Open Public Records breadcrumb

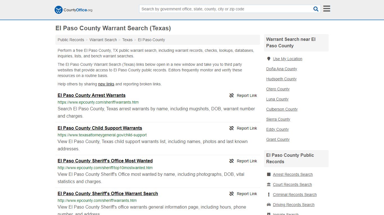click(71, 40)
